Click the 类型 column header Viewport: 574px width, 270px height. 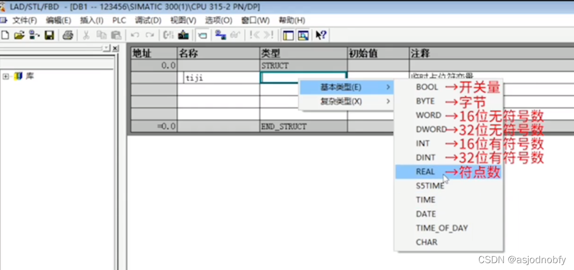303,53
